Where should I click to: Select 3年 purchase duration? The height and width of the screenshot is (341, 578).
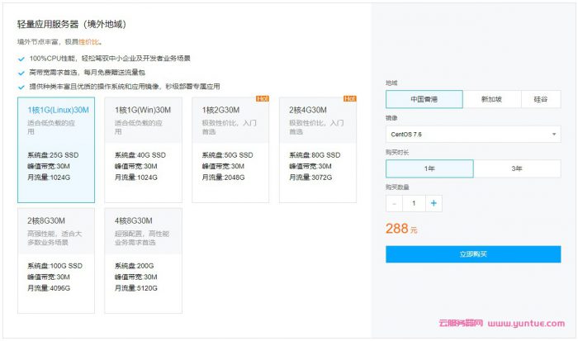tap(517, 168)
